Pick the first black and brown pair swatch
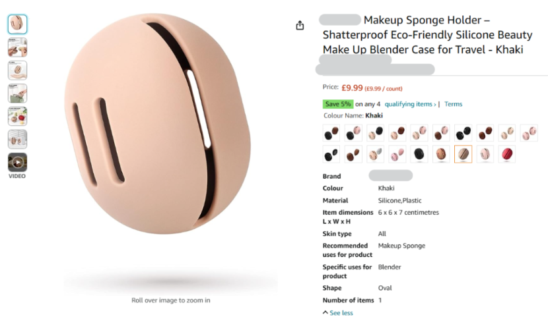 click(x=331, y=133)
